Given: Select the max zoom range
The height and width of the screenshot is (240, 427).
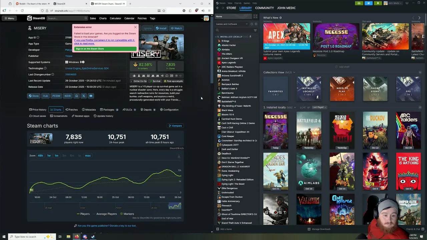Looking at the screenshot, I should pos(88,156).
